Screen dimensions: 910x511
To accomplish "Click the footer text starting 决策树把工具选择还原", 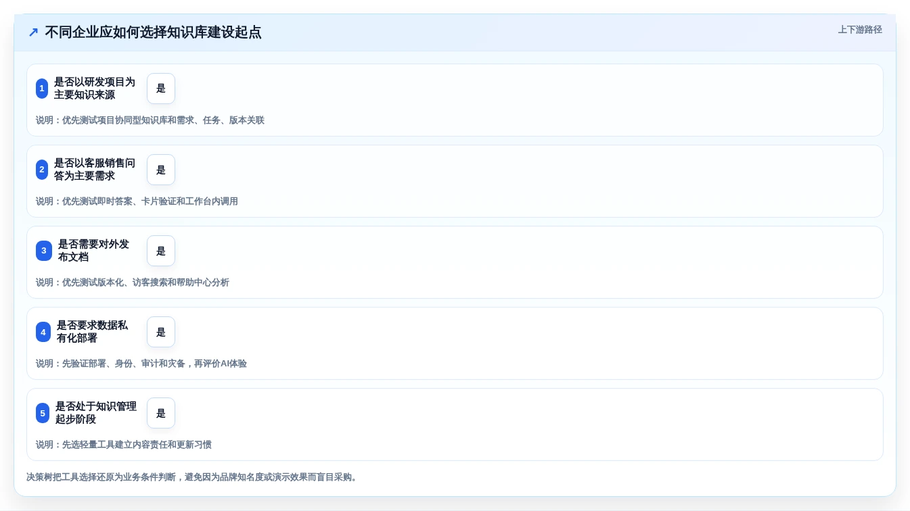I will [x=192, y=477].
